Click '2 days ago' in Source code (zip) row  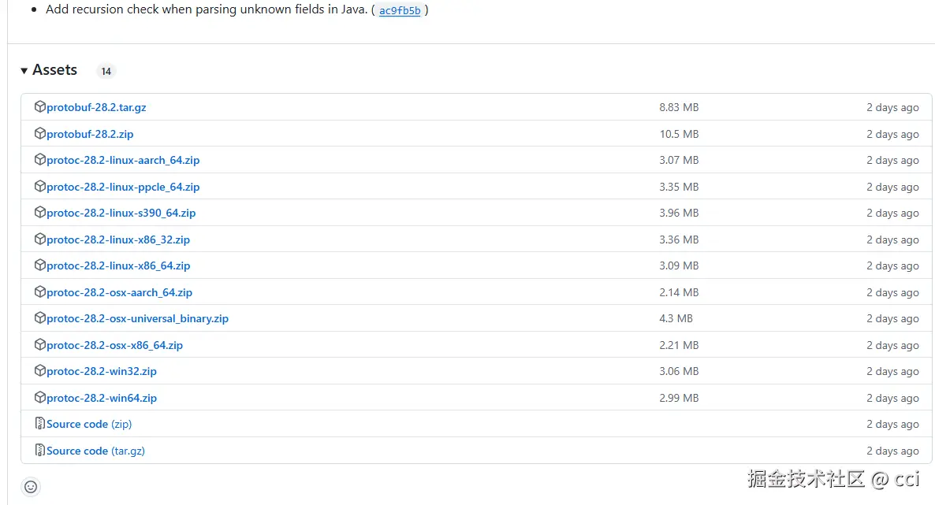tap(892, 424)
